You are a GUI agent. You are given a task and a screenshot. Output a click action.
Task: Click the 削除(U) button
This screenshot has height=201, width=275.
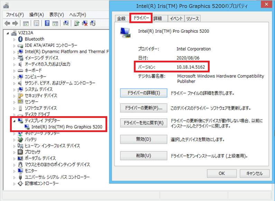tap(144, 155)
